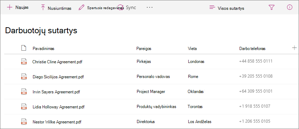This screenshot has width=299, height=129.
Task: Select the Personalo vadovas cell
Action: click(x=153, y=77)
